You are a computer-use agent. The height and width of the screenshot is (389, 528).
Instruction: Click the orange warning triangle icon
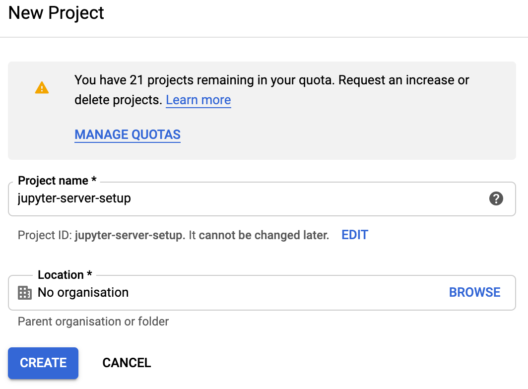click(42, 88)
